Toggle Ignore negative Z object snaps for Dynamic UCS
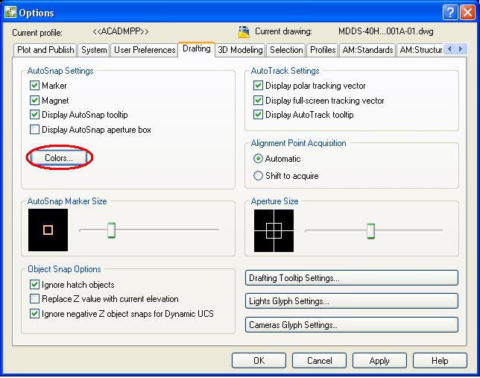The height and width of the screenshot is (378, 480). coord(34,314)
